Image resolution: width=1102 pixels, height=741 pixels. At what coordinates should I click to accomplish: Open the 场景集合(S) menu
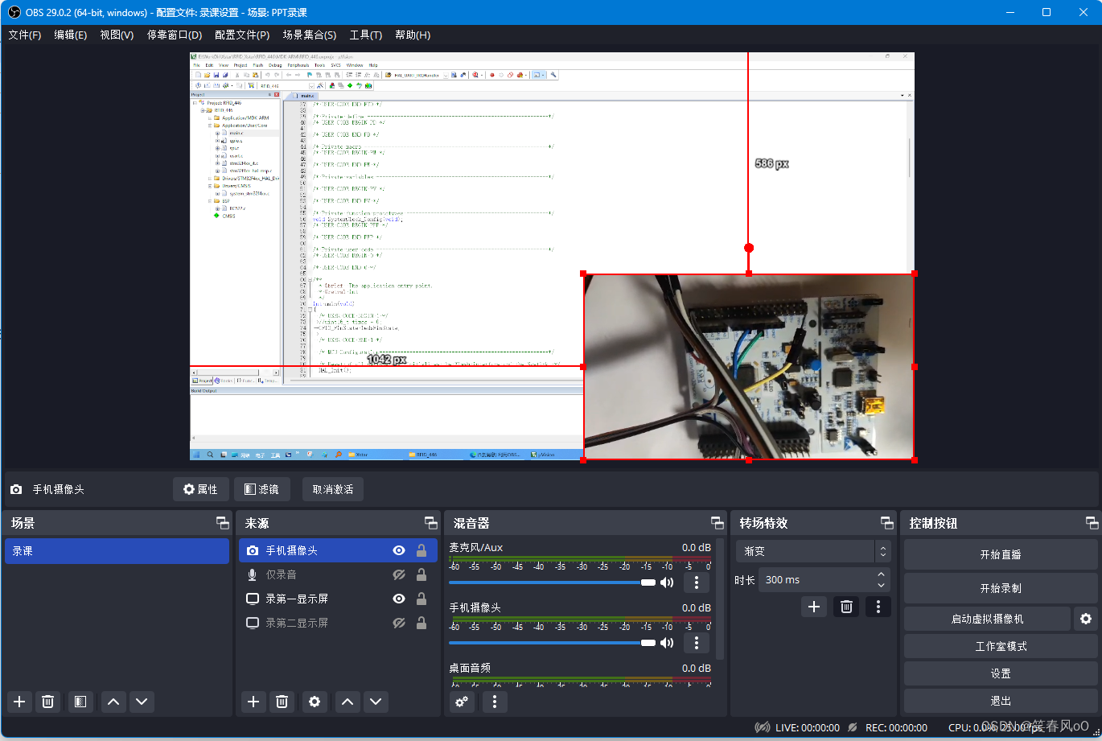tap(310, 35)
